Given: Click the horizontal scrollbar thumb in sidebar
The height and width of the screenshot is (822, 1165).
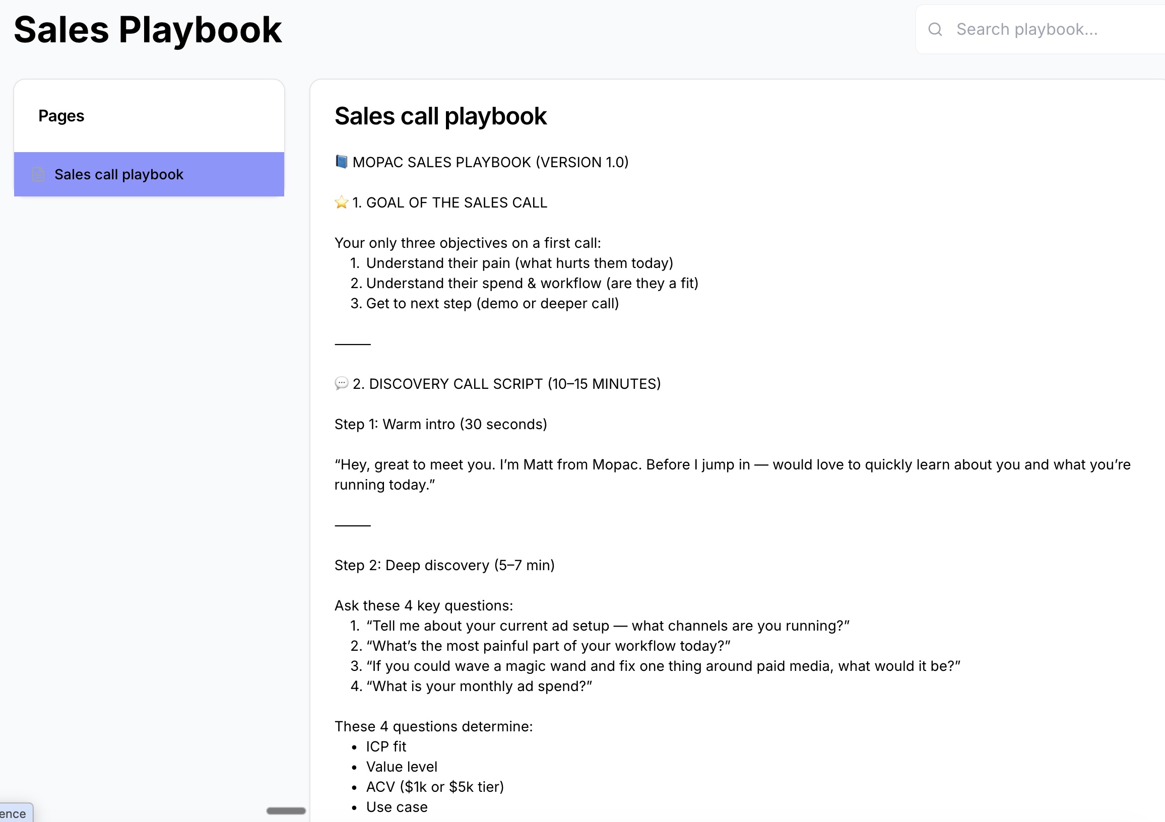Looking at the screenshot, I should coord(286,811).
